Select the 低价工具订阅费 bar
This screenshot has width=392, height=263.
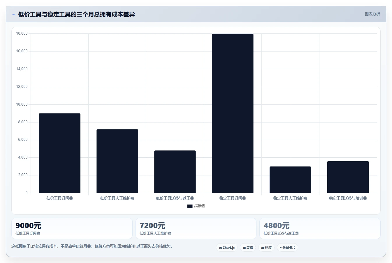59,153
